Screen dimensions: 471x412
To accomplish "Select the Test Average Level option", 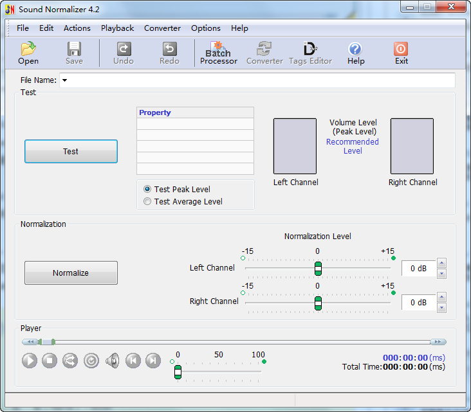I will [148, 202].
